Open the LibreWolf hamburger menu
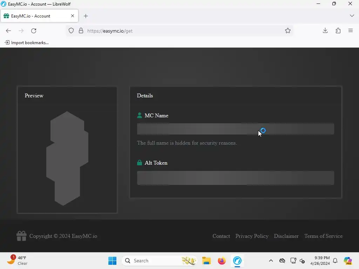Screen dimensions: 359x269 (351, 31)
